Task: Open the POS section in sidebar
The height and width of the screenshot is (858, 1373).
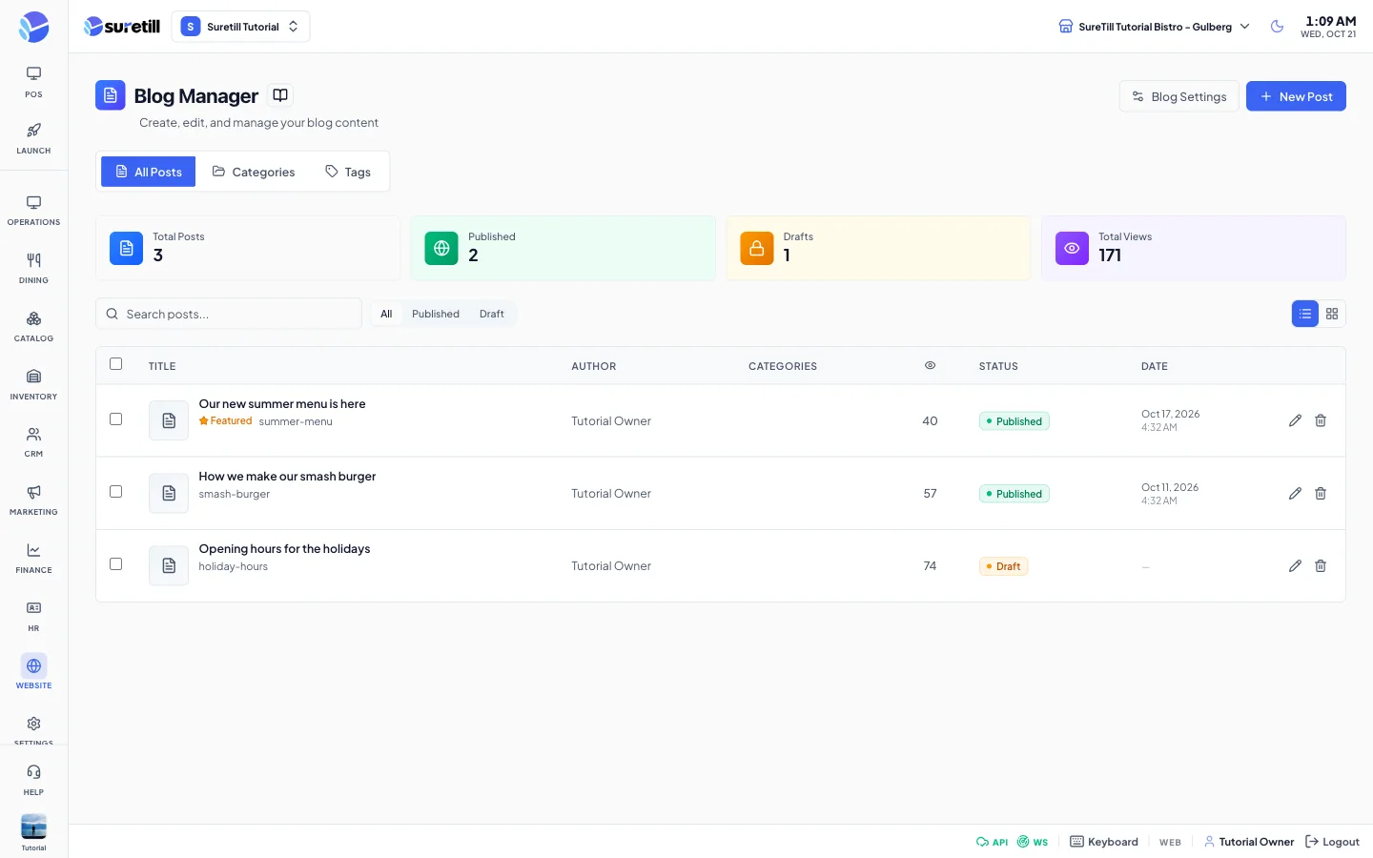Action: click(33, 82)
